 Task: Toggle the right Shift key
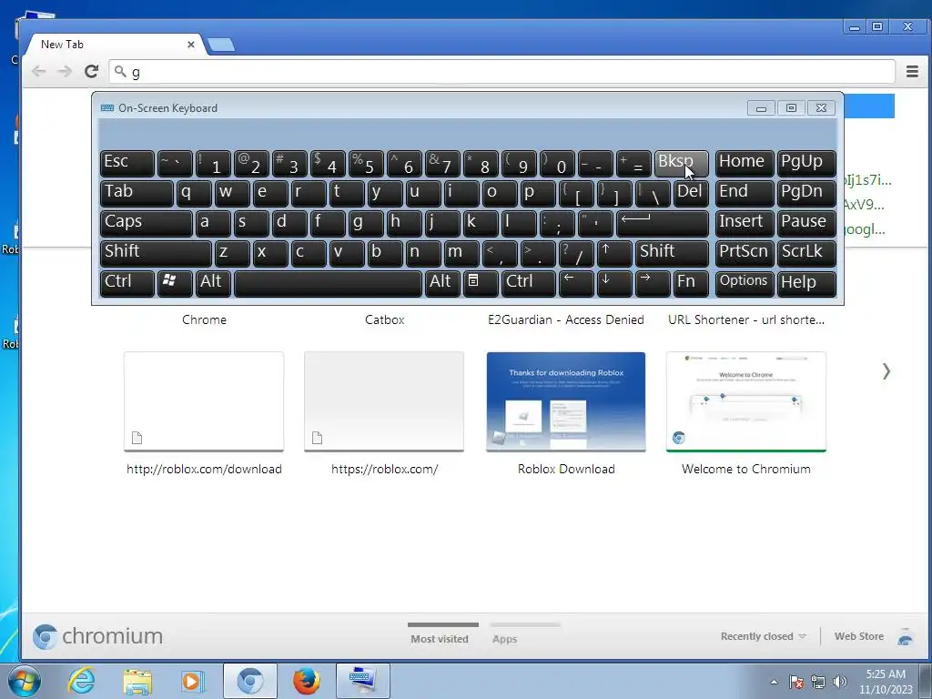tap(672, 253)
